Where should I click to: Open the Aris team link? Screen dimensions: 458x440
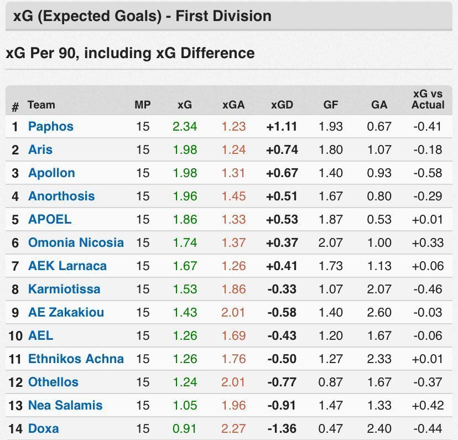pyautogui.click(x=40, y=149)
